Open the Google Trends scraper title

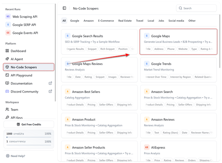click(x=161, y=64)
